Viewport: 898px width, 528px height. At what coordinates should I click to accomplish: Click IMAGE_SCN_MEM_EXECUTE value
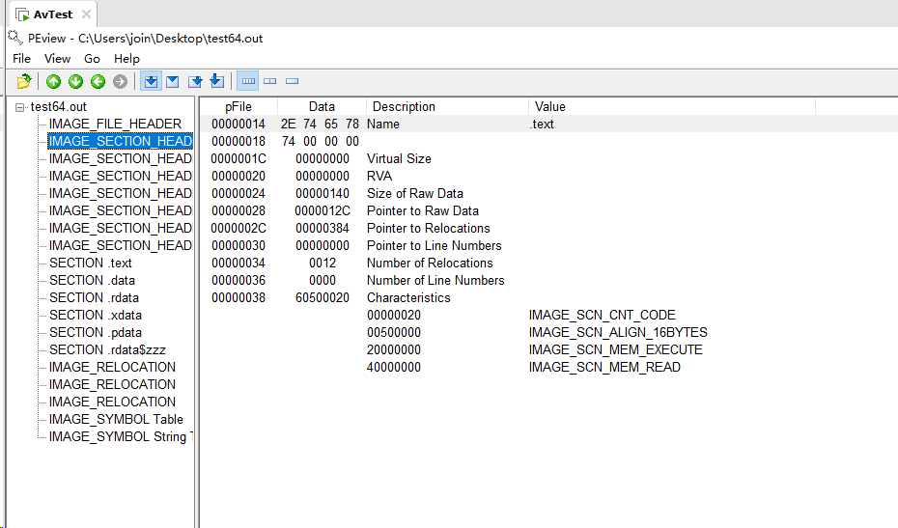(616, 349)
